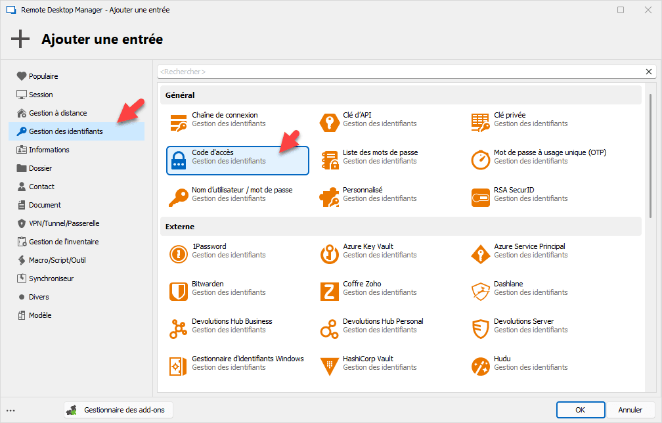The width and height of the screenshot is (662, 423).
Task: Select the Dashlane entry icon
Action: (x=481, y=292)
